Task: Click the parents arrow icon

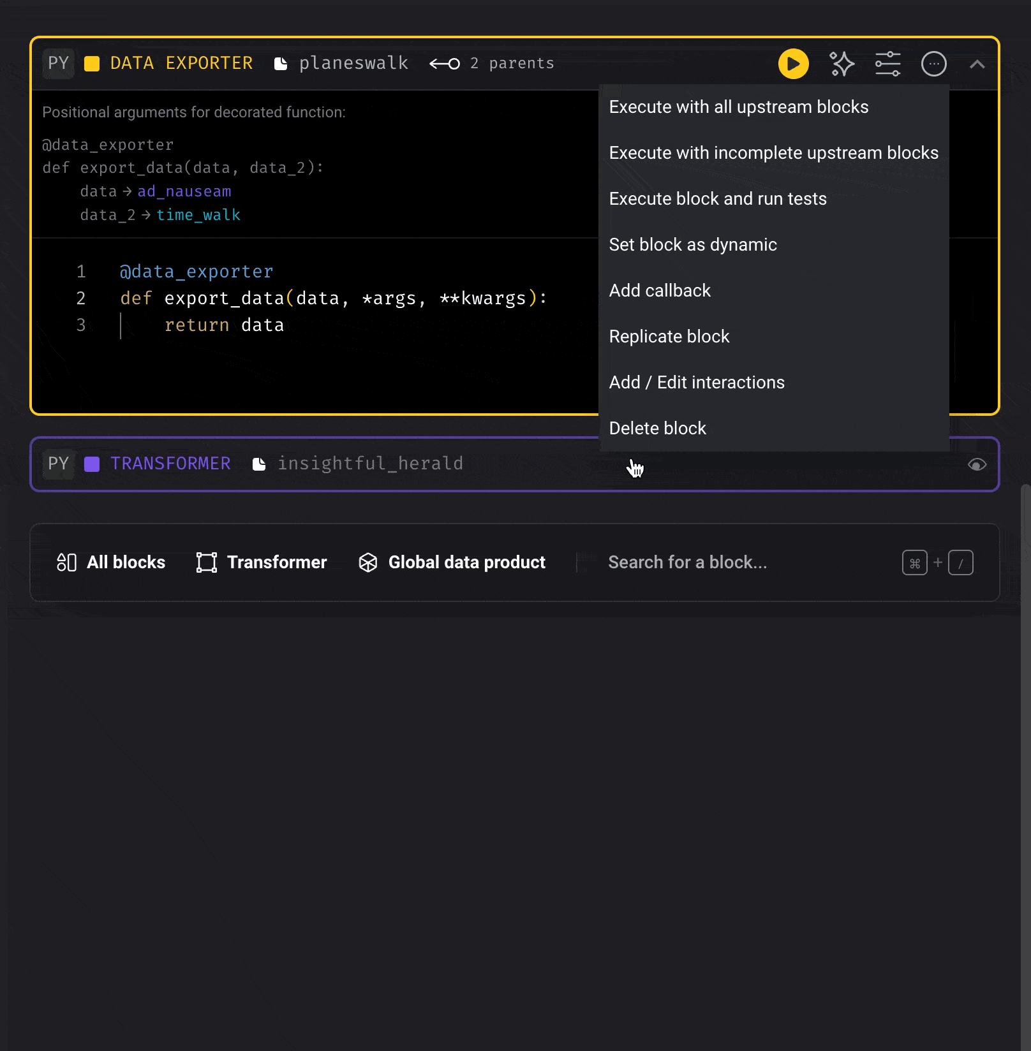Action: [x=445, y=64]
